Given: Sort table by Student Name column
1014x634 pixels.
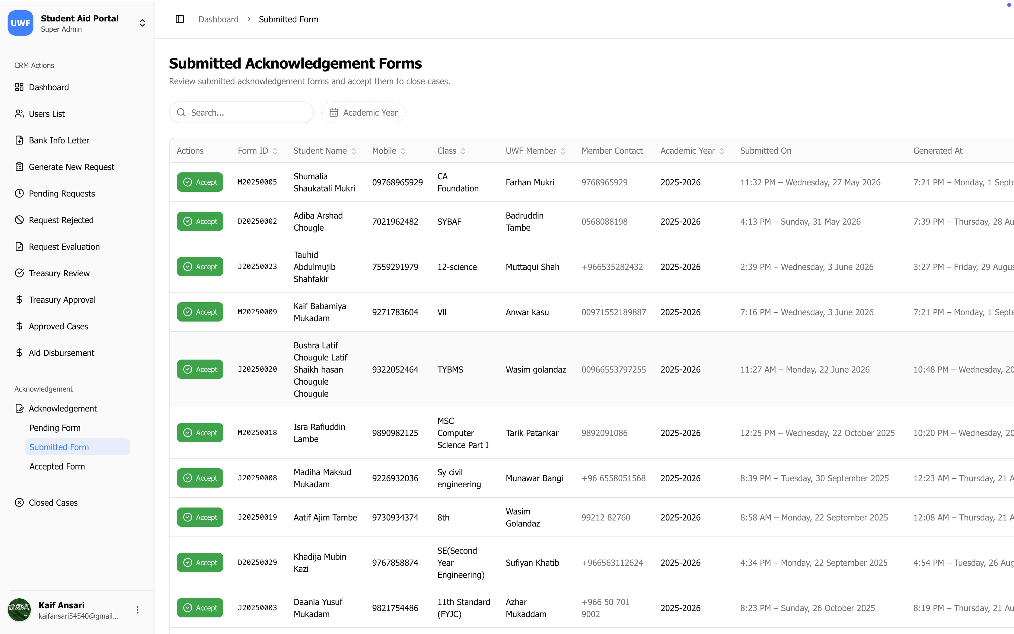Looking at the screenshot, I should [x=325, y=151].
